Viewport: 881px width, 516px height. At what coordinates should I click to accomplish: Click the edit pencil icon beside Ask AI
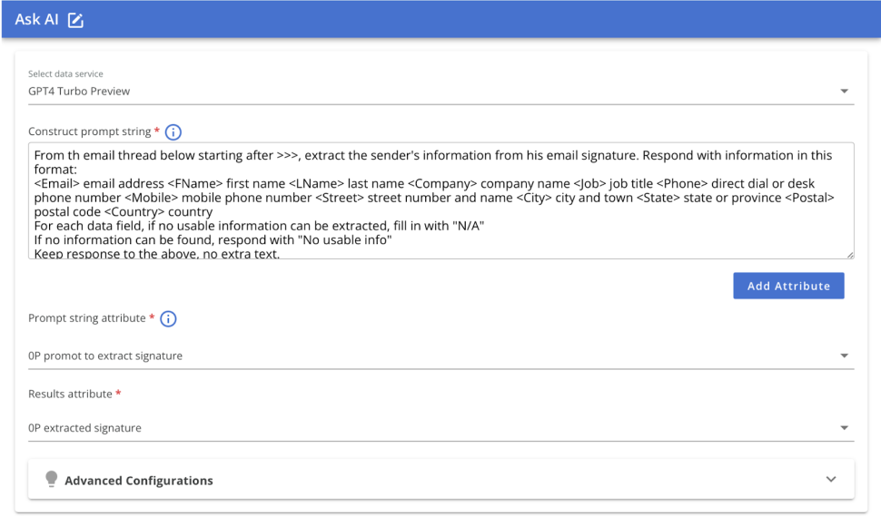point(75,20)
